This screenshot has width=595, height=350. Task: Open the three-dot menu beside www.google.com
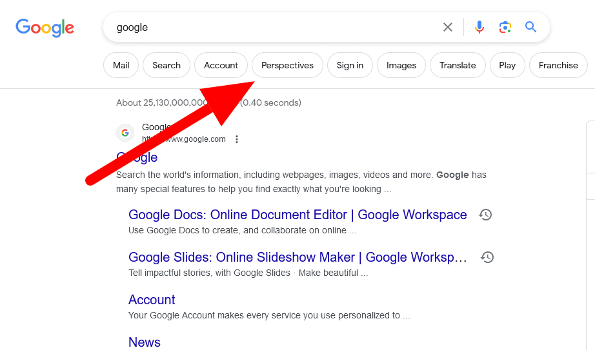coord(237,139)
